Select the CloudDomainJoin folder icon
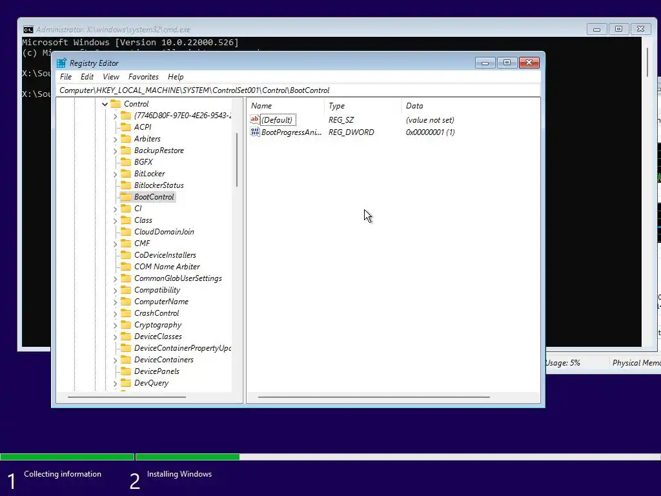The height and width of the screenshot is (496, 661). click(x=126, y=232)
